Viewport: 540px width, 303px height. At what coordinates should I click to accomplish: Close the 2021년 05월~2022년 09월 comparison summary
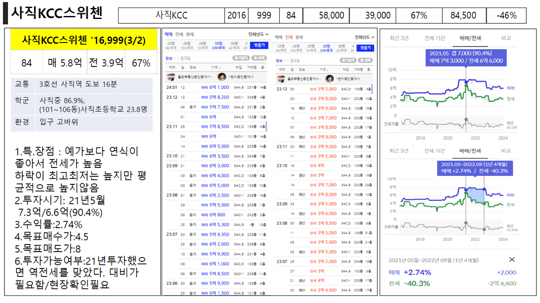click(512, 260)
